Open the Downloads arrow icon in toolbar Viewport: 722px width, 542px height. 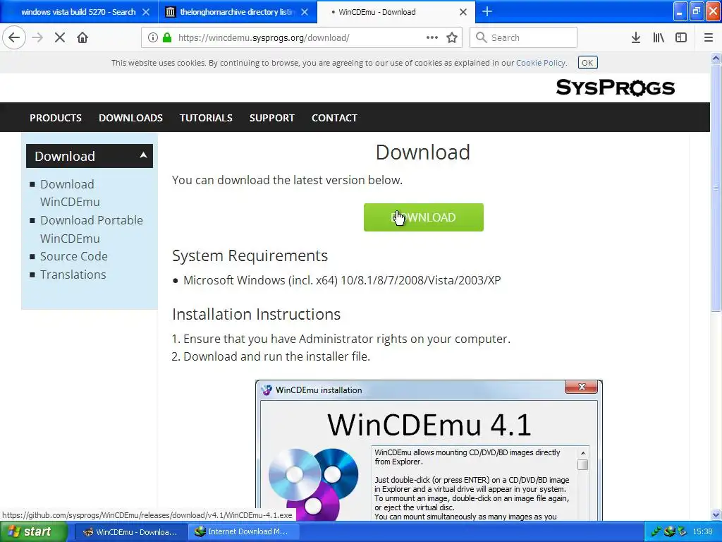[x=636, y=37]
